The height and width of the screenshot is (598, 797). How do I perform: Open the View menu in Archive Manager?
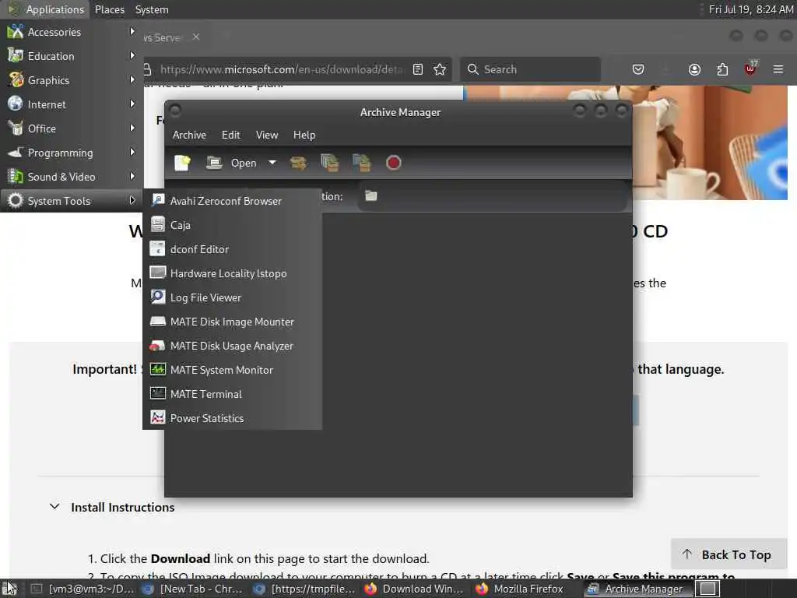point(267,135)
